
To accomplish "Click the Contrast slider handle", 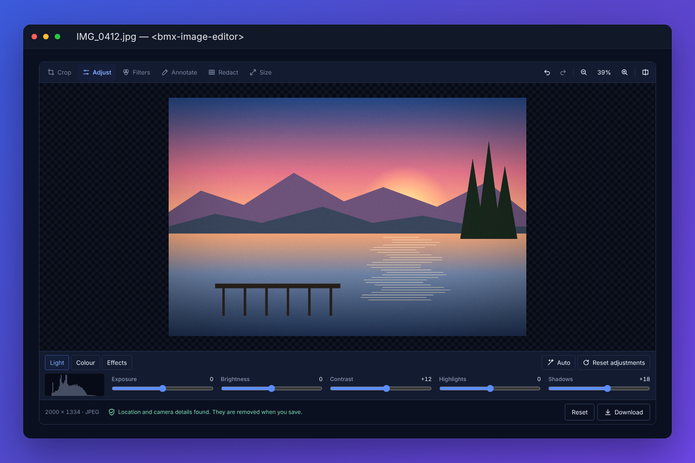I will click(x=386, y=388).
